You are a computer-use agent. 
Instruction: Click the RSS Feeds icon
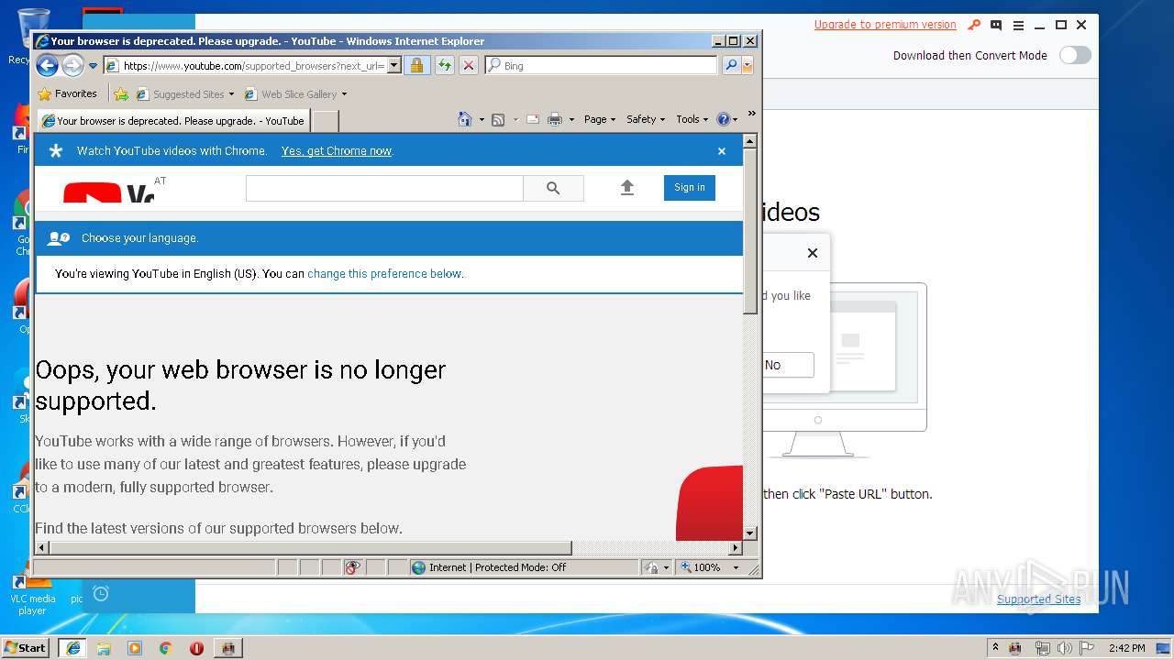pyautogui.click(x=498, y=119)
